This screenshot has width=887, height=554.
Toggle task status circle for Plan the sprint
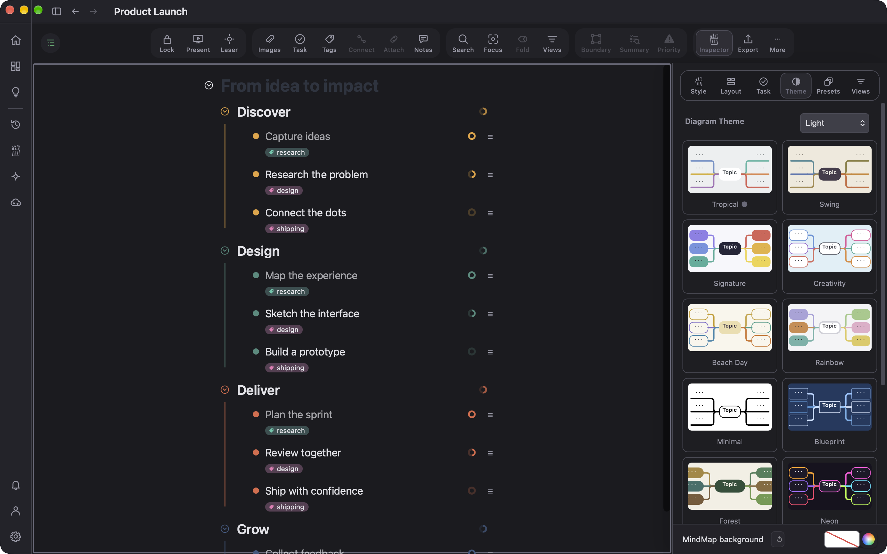(472, 414)
